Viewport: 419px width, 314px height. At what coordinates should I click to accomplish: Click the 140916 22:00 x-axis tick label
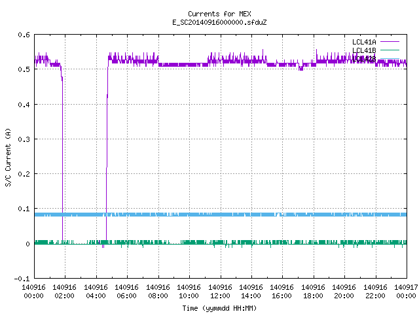[375, 292]
